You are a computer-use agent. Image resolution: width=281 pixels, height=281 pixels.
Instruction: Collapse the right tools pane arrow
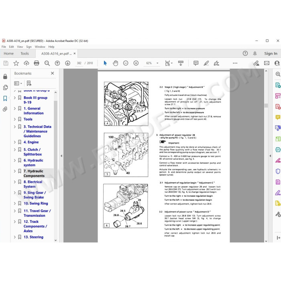coord(270,156)
